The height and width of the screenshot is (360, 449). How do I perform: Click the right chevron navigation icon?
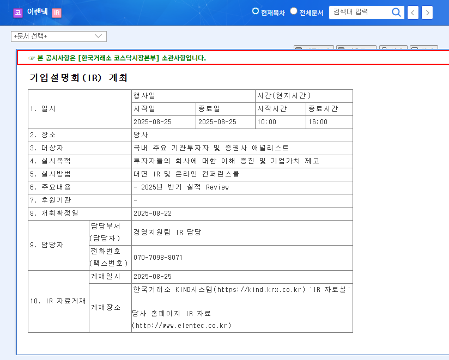pos(427,12)
